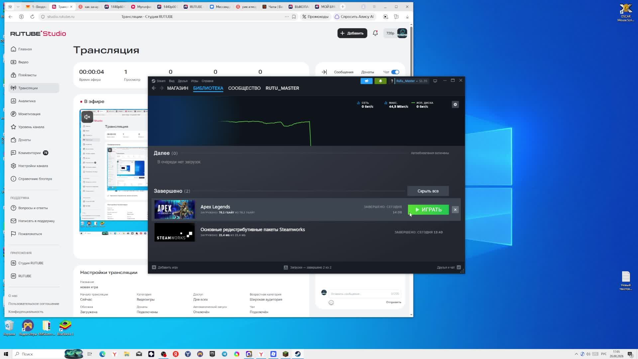
Task: Open OSCAR Mouse Script desktop icon
Action: coord(626,13)
